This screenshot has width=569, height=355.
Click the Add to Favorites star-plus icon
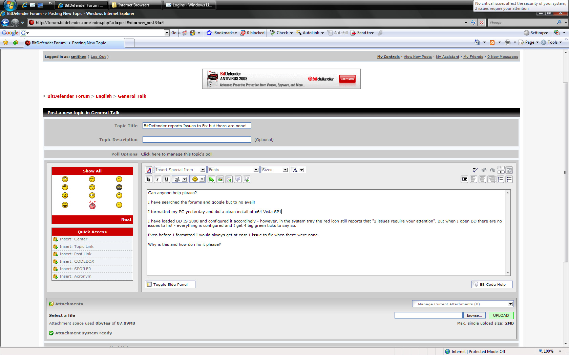click(16, 43)
